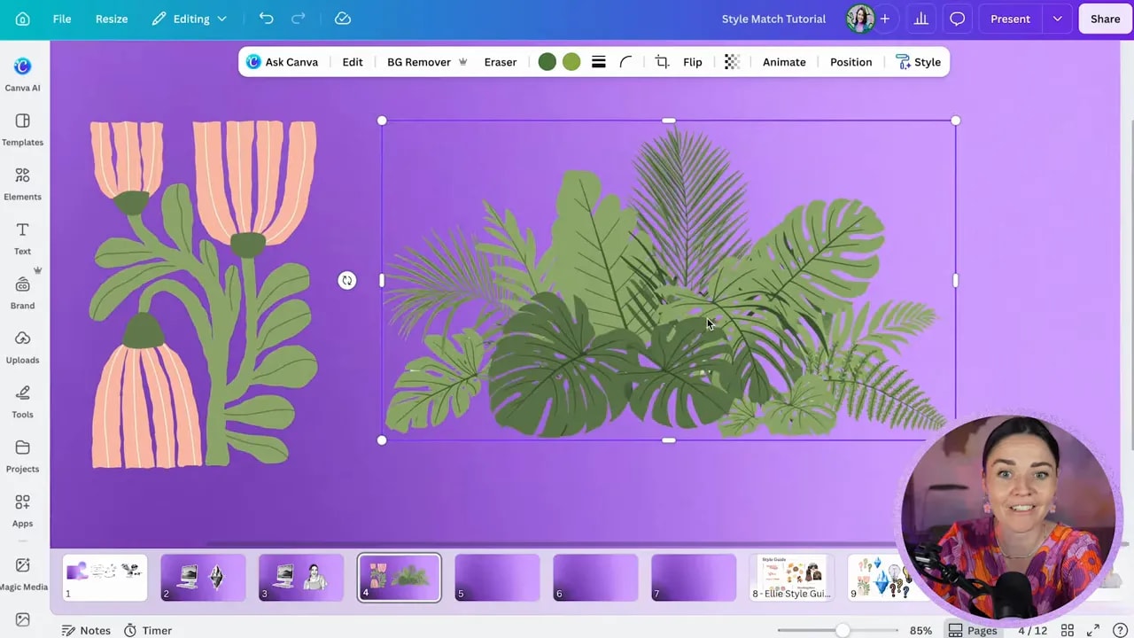This screenshot has width=1134, height=638.
Task: Go to Canva home icon
Action: point(23,19)
